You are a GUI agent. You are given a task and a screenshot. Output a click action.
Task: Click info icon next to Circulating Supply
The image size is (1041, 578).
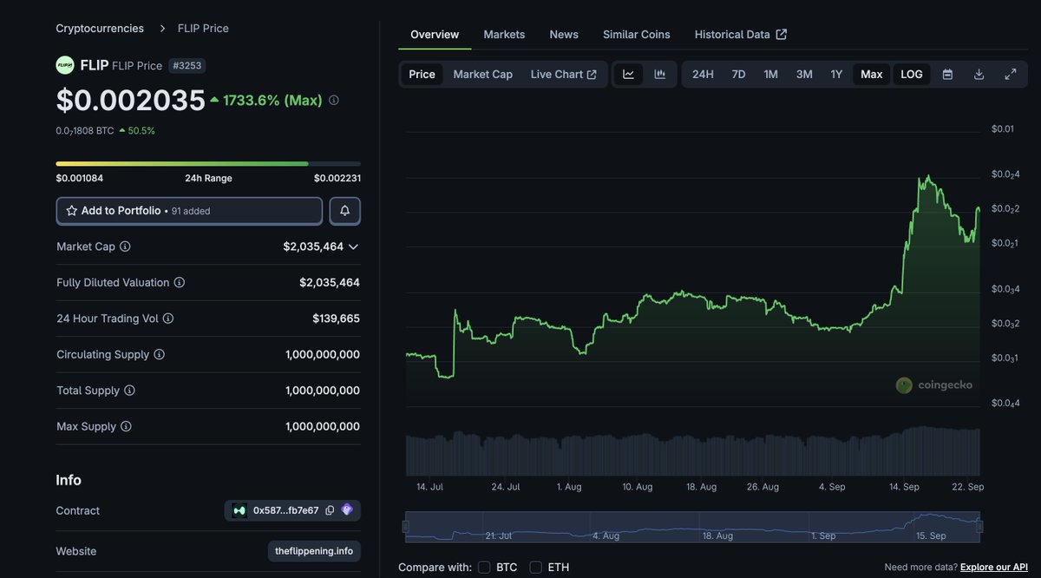(x=159, y=355)
